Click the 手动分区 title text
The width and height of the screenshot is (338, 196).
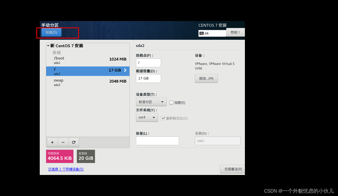click(x=50, y=25)
